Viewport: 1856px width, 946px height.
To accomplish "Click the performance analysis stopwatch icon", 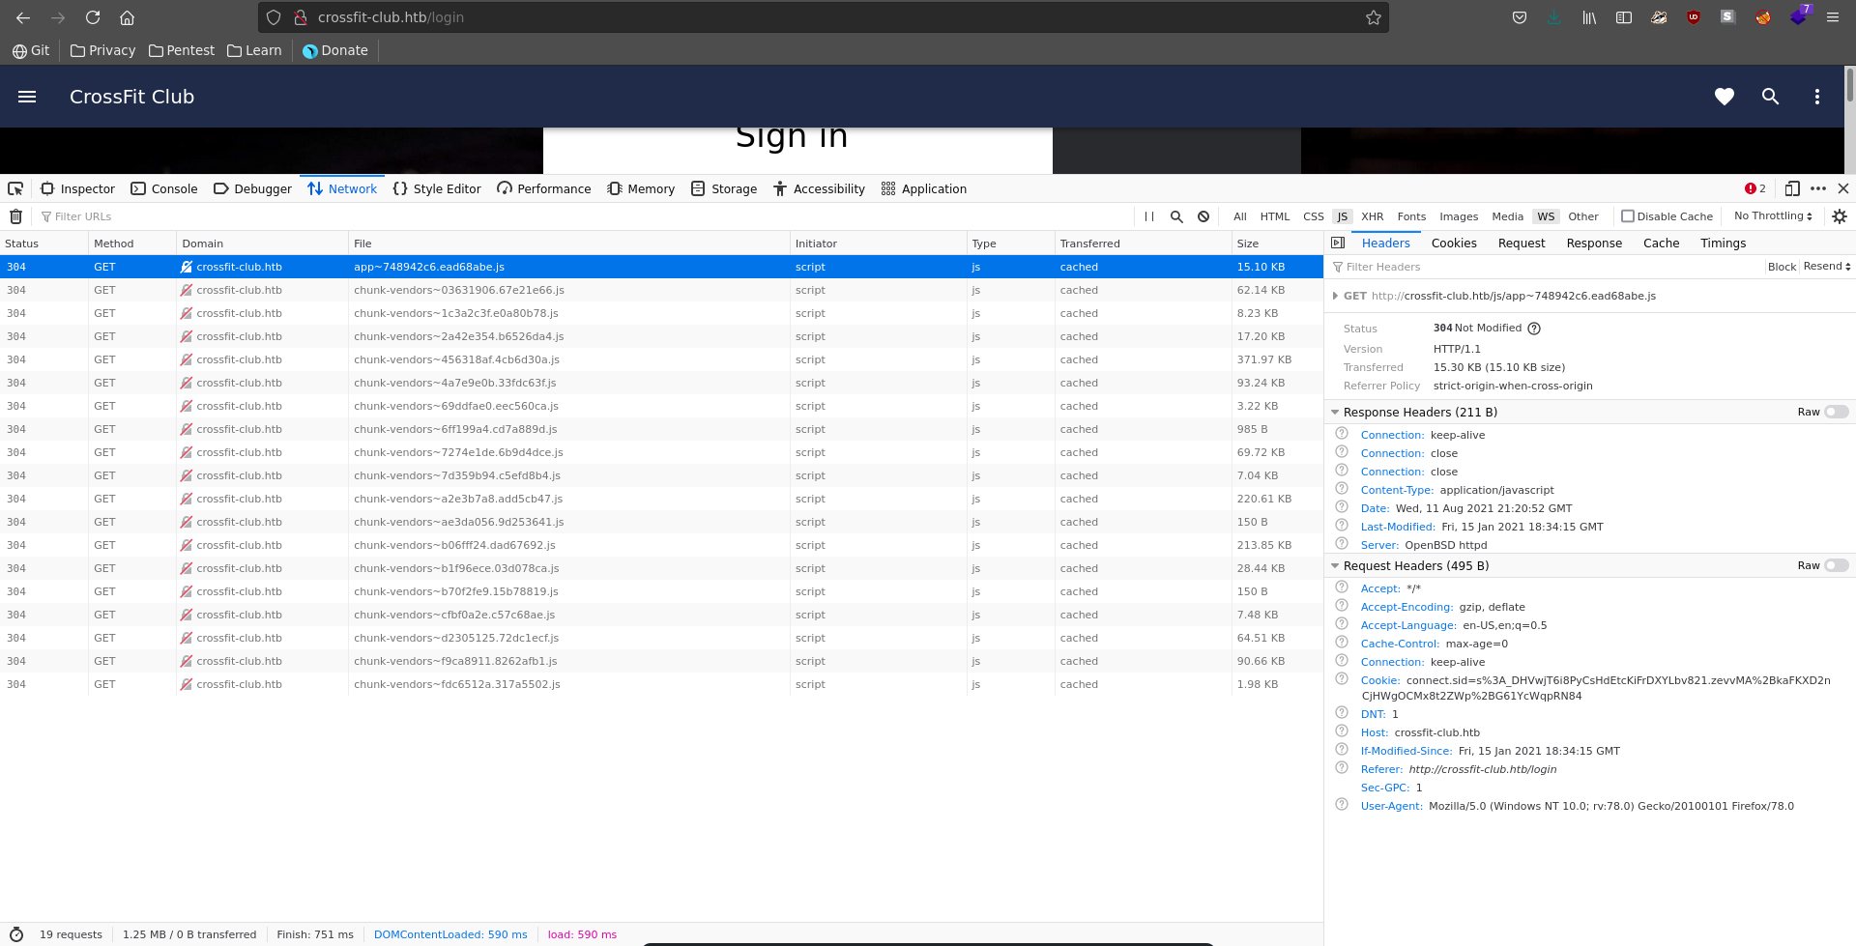I will pyautogui.click(x=16, y=934).
